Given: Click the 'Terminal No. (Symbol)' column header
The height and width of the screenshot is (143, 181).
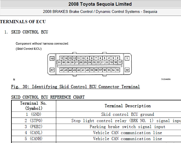Looking at the screenshot, I should click(x=34, y=106).
